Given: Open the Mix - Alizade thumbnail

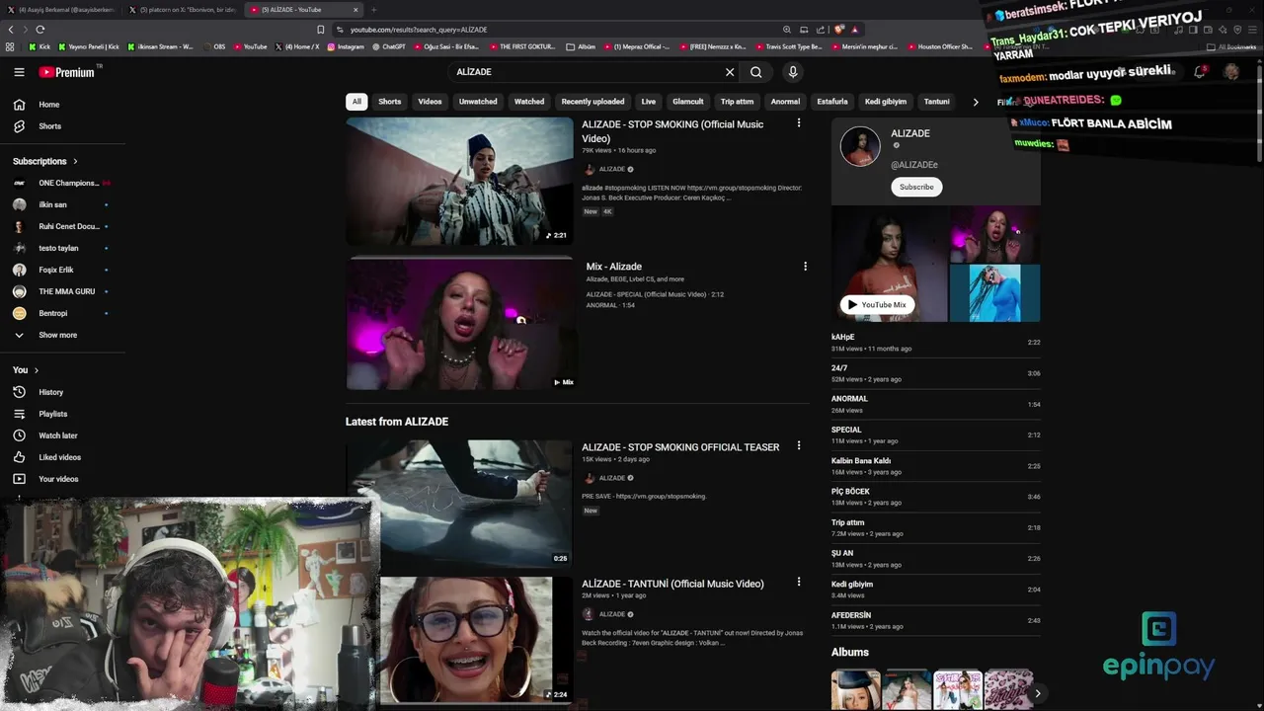Looking at the screenshot, I should 459,325.
